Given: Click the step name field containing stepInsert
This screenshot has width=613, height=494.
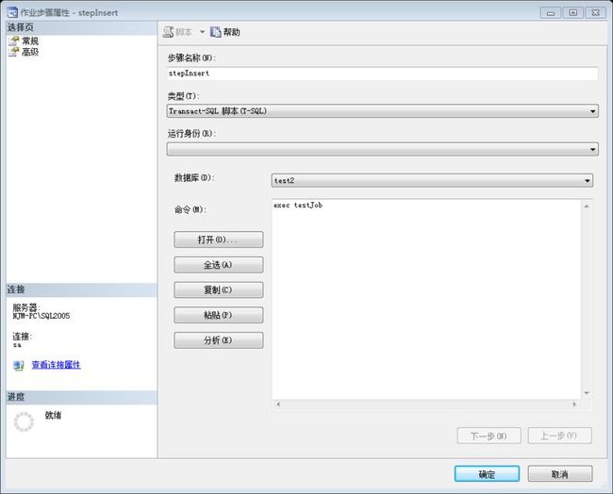Looking at the screenshot, I should tap(382, 74).
